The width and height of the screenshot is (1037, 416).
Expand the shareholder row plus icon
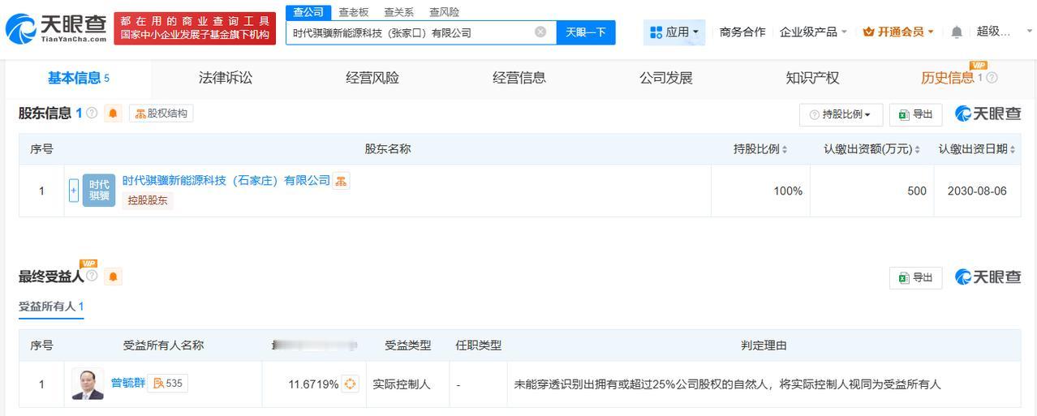pos(74,191)
